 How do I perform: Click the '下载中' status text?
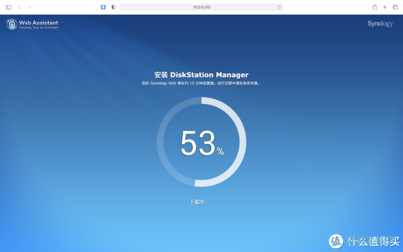click(198, 202)
